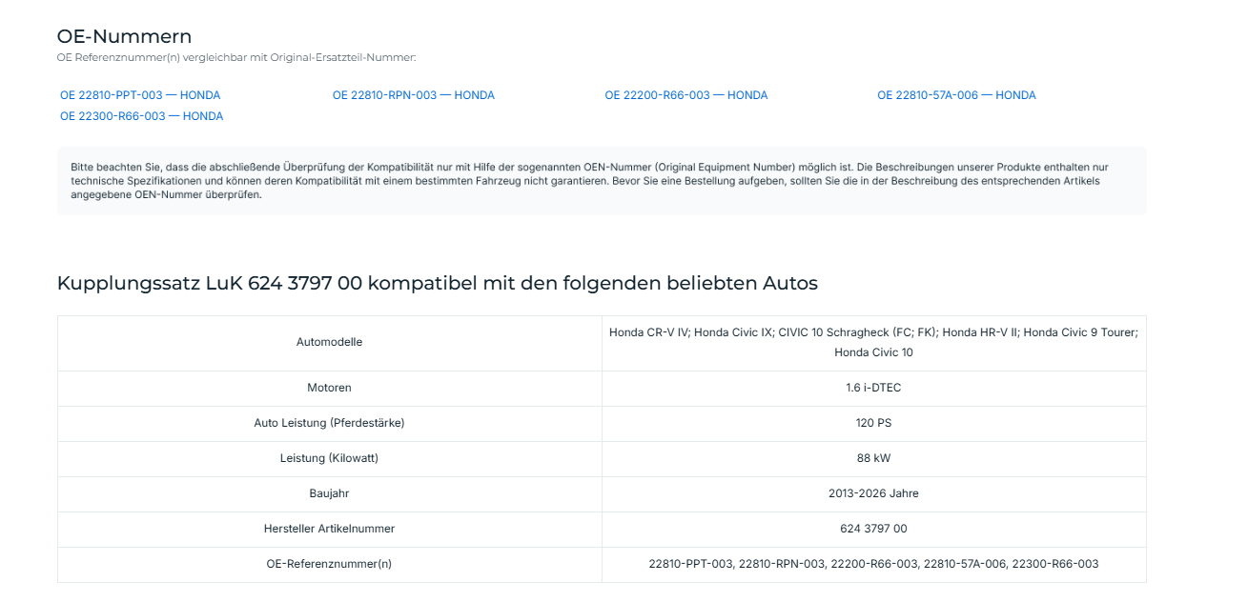
Task: Click the 1.6 i-DTEC value
Action: [x=873, y=388]
